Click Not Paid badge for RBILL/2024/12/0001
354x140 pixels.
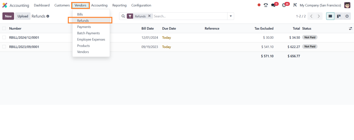coord(310,37)
